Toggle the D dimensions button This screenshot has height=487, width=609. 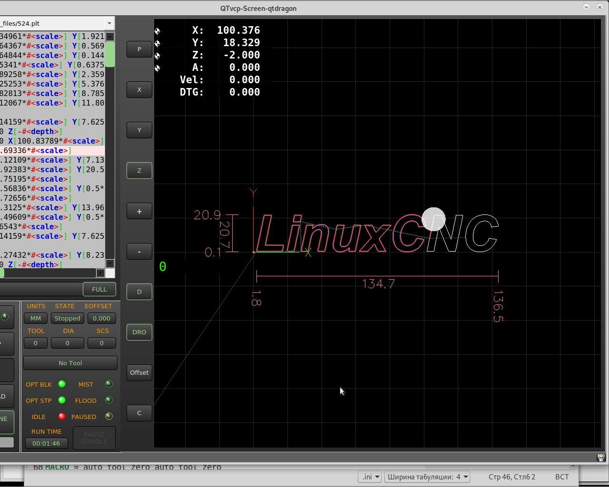139,292
